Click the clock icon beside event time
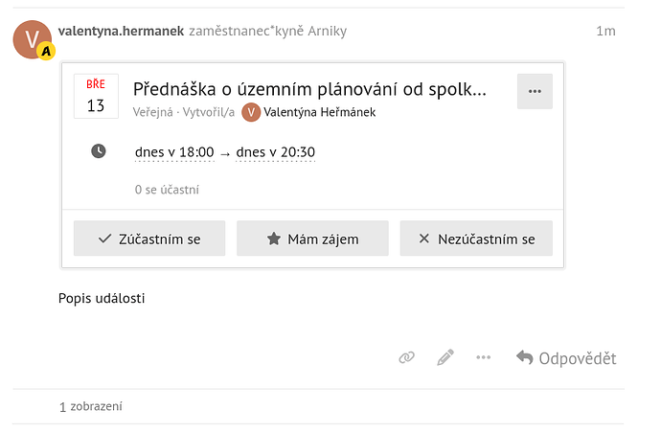Viewport: 661px width, 433px height. [98, 151]
